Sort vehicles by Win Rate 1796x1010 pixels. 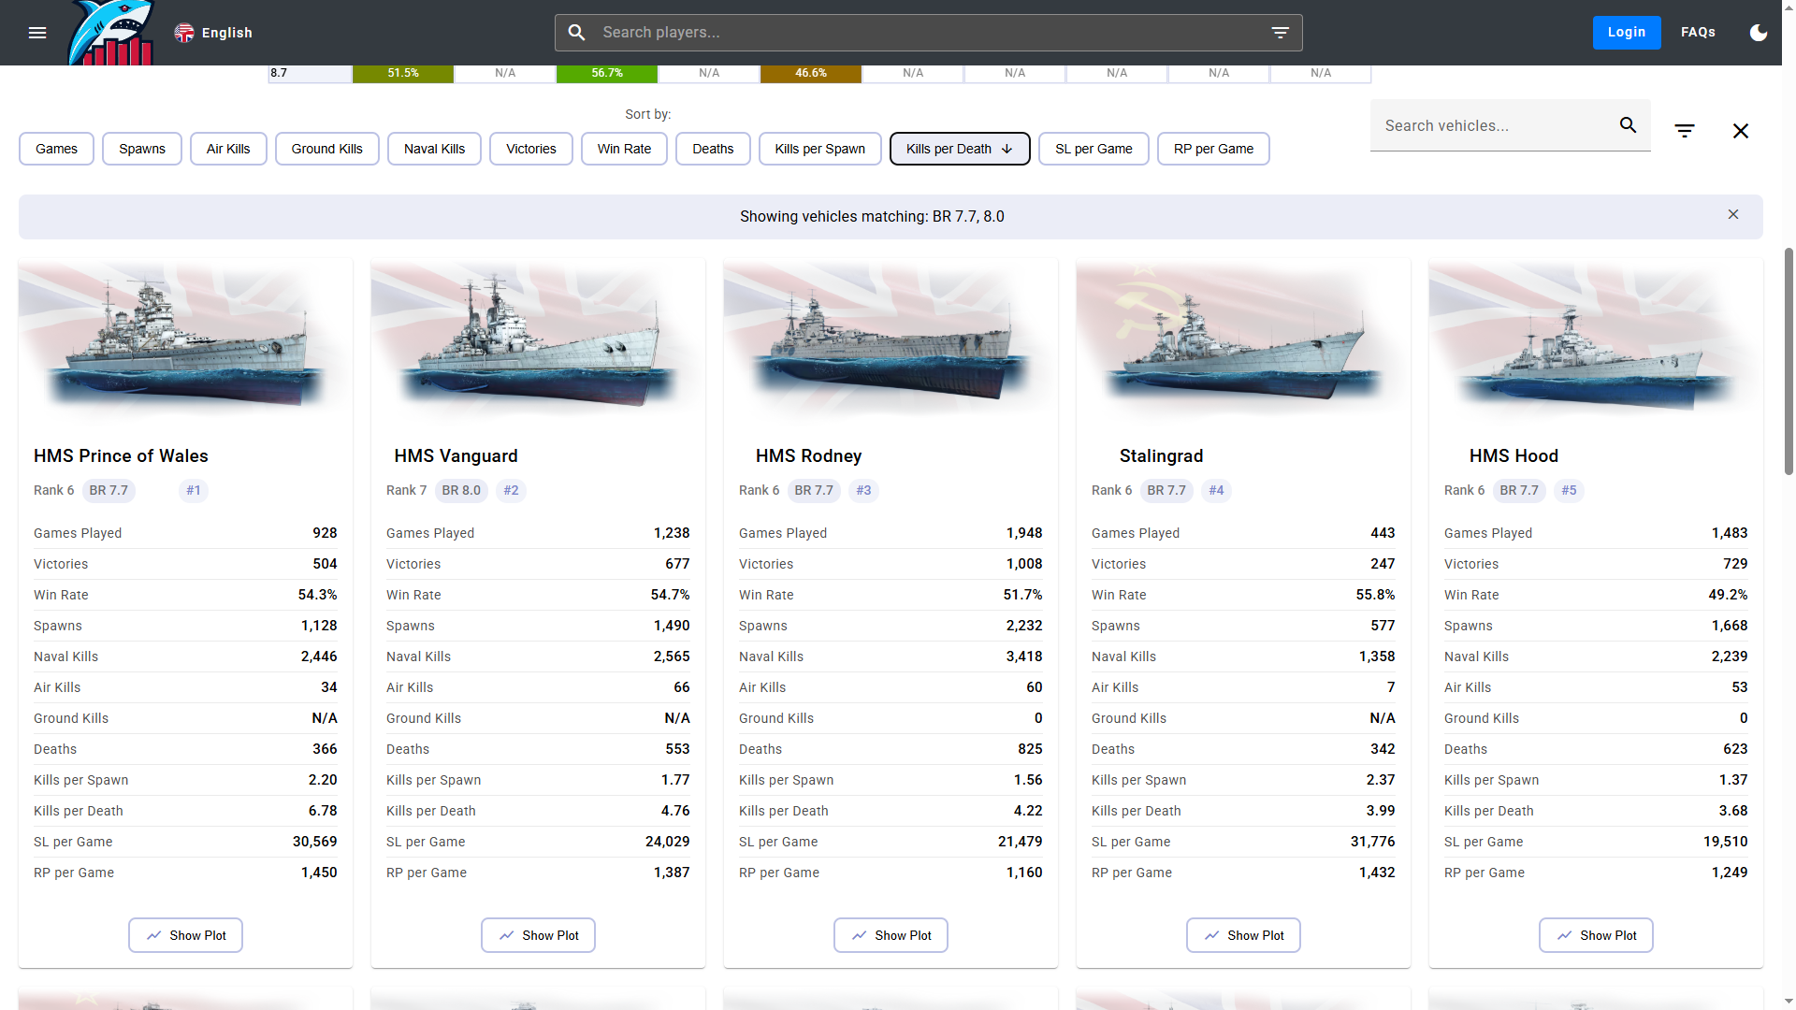pyautogui.click(x=624, y=149)
